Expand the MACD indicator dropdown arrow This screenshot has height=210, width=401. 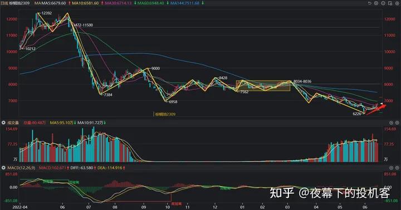click(3, 168)
